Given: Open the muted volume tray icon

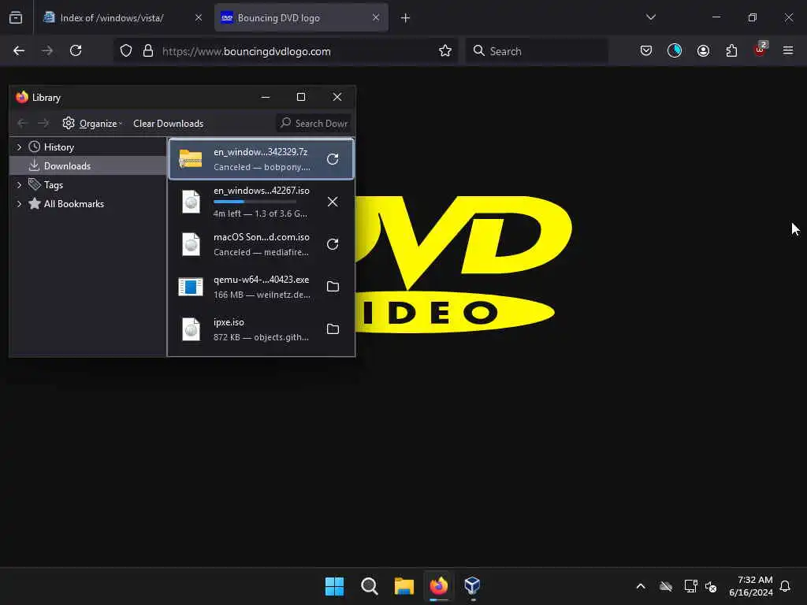Looking at the screenshot, I should (x=712, y=586).
